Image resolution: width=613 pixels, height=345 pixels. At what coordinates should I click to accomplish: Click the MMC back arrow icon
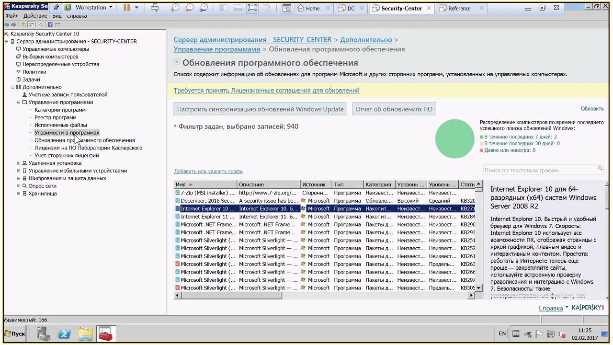point(7,24)
